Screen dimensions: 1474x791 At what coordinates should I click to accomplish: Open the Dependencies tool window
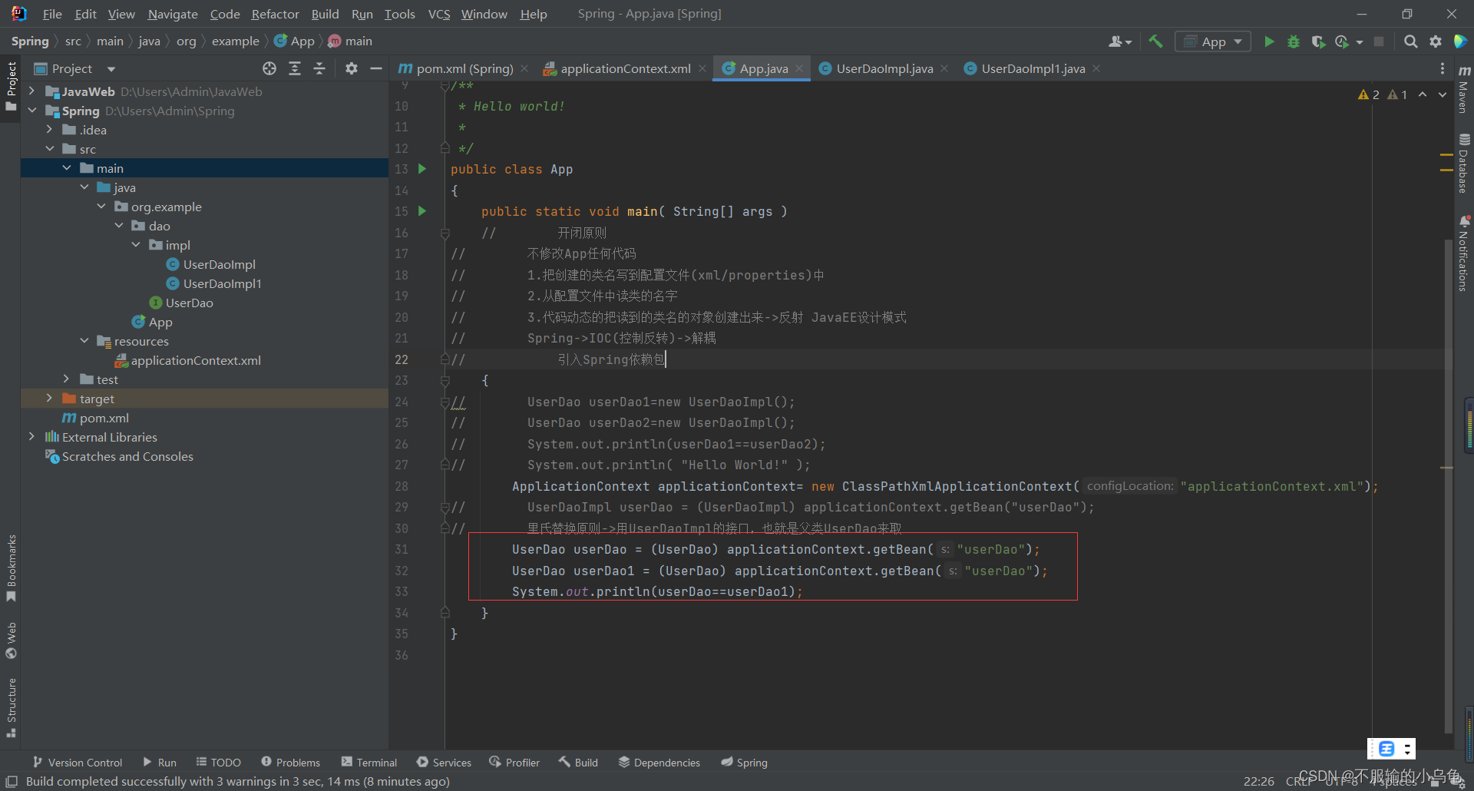(659, 762)
